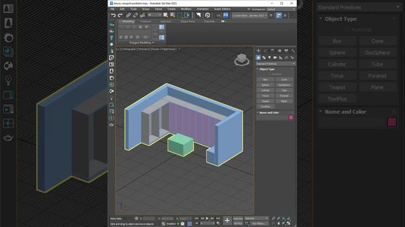Open the Create panel plus tab
This screenshot has width=405, height=227.
click(x=258, y=50)
